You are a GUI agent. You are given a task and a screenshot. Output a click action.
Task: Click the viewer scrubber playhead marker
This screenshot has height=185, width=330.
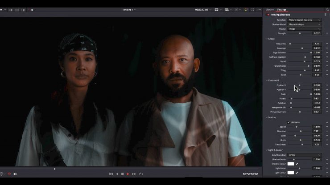(x=55, y=169)
